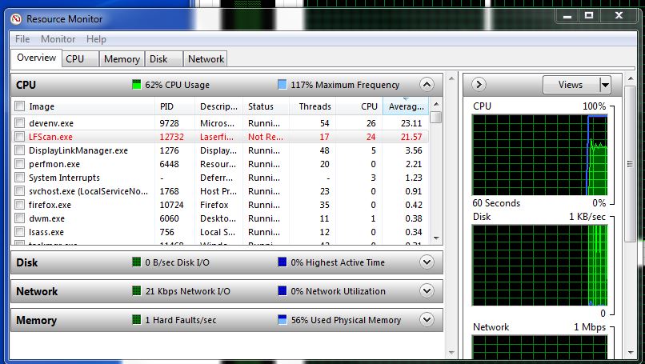This screenshot has width=645, height=364.
Task: Select the LFScan.exe process name
Action: pyautogui.click(x=50, y=137)
